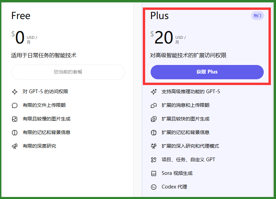Click the terminal icon next to Codex 代理
Viewport: 276px width, 199px height.
tap(154, 187)
